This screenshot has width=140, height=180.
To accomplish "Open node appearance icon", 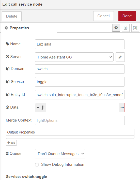I will pyautogui.click(x=135, y=28).
